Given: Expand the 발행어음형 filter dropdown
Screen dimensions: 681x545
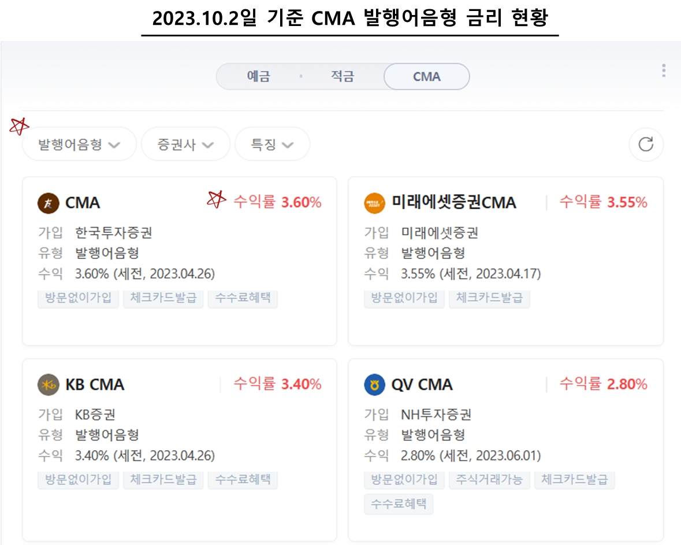Looking at the screenshot, I should (79, 144).
